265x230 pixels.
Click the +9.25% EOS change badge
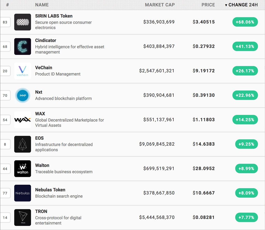[x=246, y=144]
